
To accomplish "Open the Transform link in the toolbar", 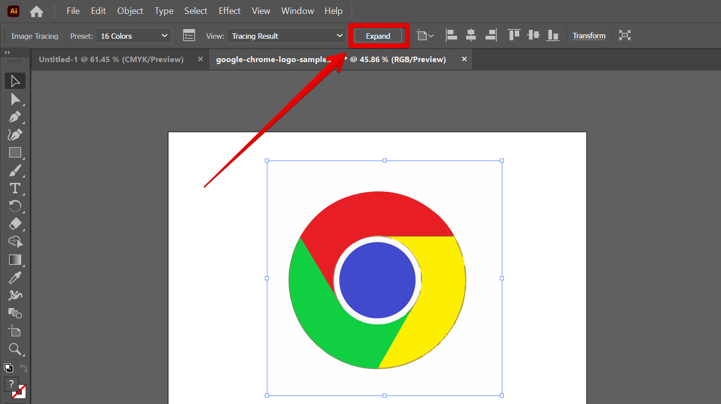I will 589,35.
